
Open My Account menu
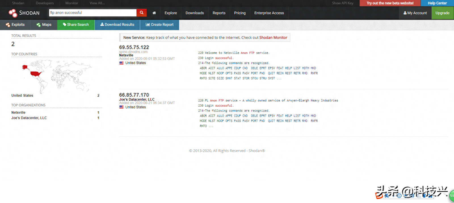(415, 13)
